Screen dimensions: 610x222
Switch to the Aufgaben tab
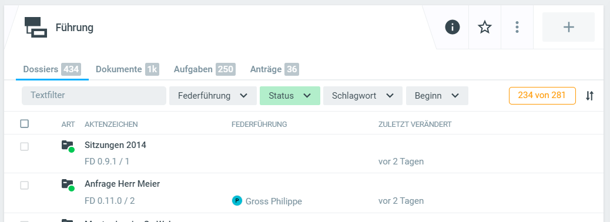tap(205, 69)
